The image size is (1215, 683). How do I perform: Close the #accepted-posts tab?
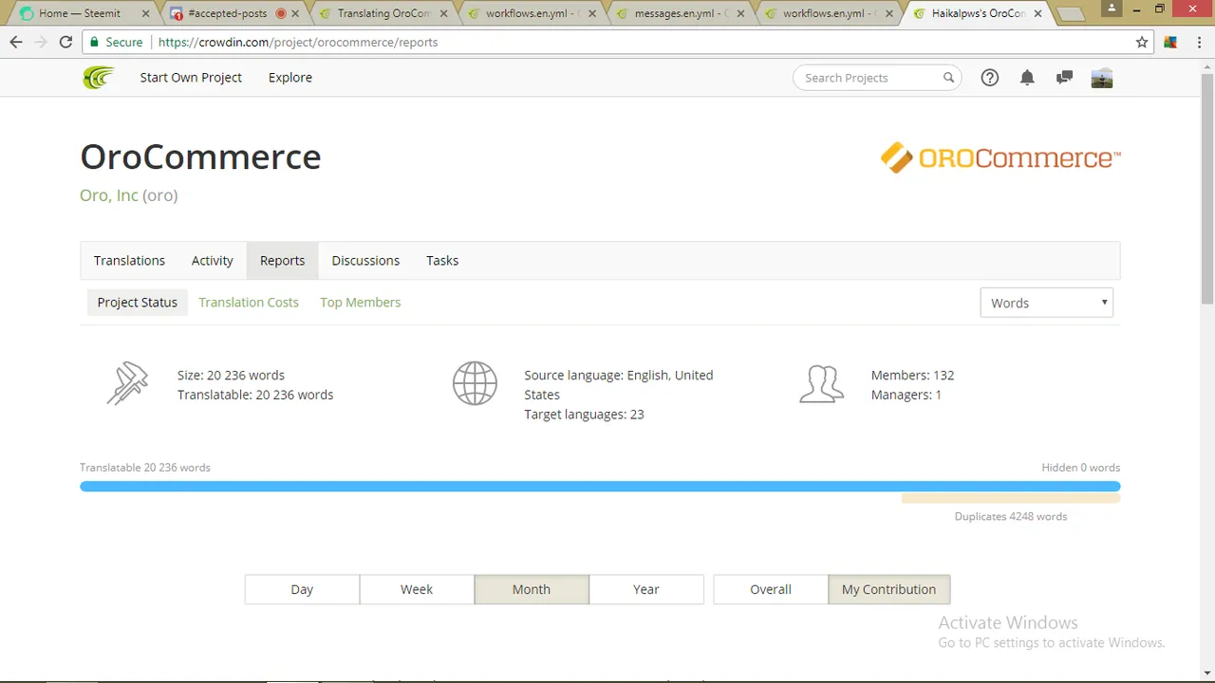tap(294, 14)
